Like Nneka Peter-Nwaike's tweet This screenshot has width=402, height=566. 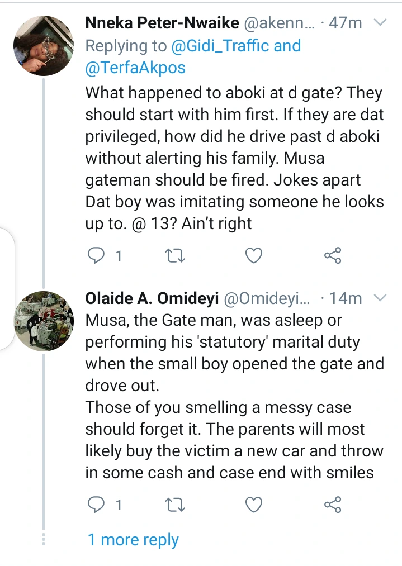pos(254,256)
